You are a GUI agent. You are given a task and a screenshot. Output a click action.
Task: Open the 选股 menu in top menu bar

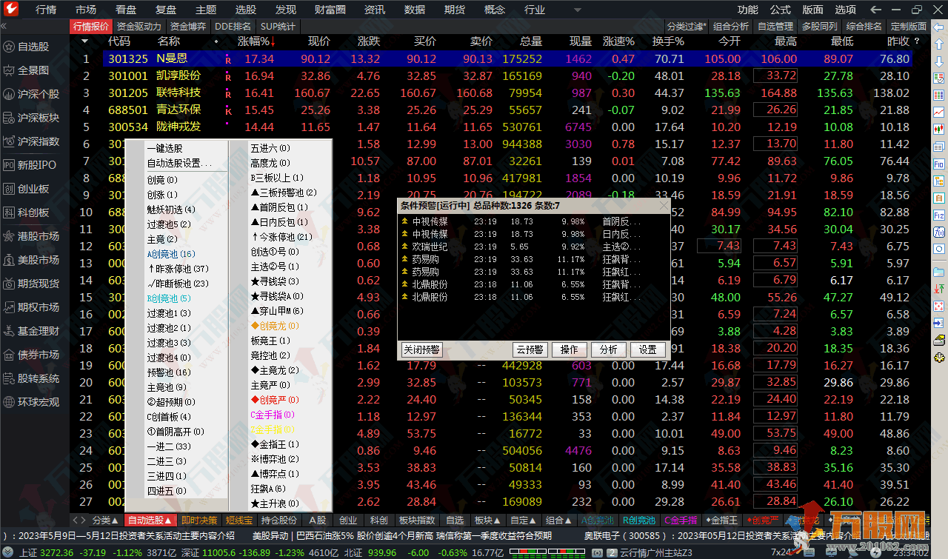[245, 10]
